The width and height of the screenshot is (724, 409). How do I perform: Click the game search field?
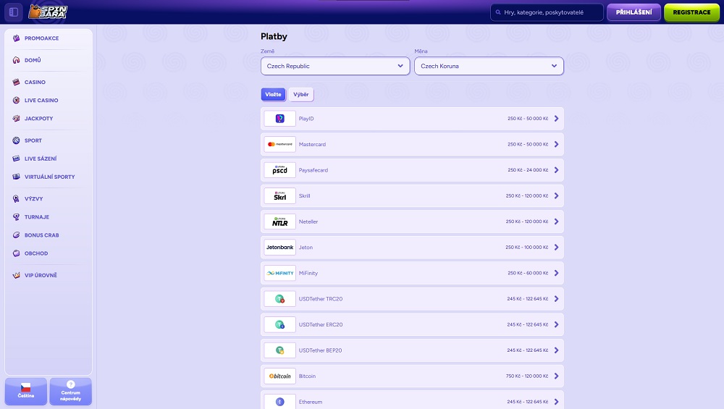[552, 12]
